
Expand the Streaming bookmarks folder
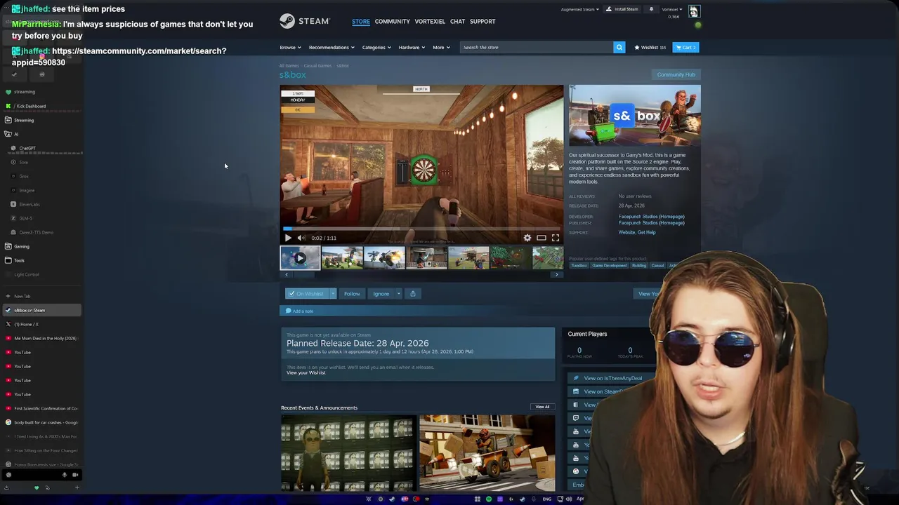41,120
